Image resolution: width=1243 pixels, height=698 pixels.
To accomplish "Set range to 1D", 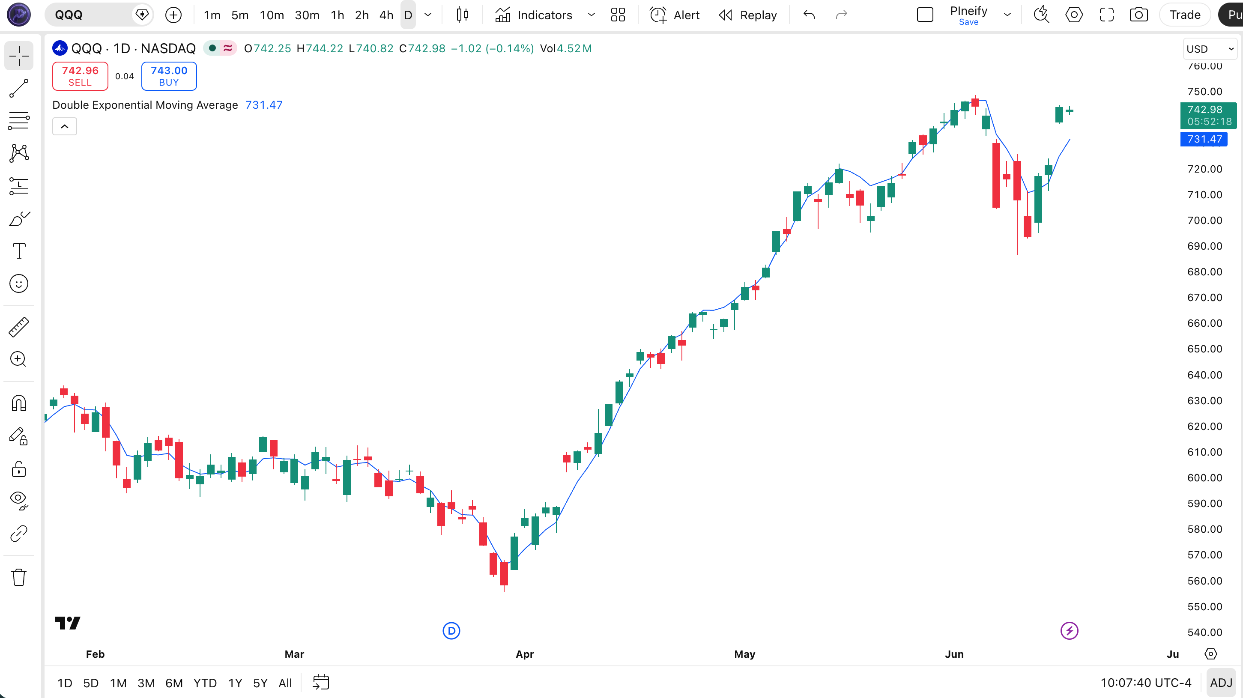I will 65,683.
